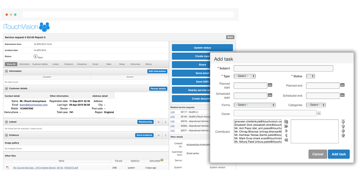Click Link beside 92085 Abandoned Vehicle

[x=172, y=126]
